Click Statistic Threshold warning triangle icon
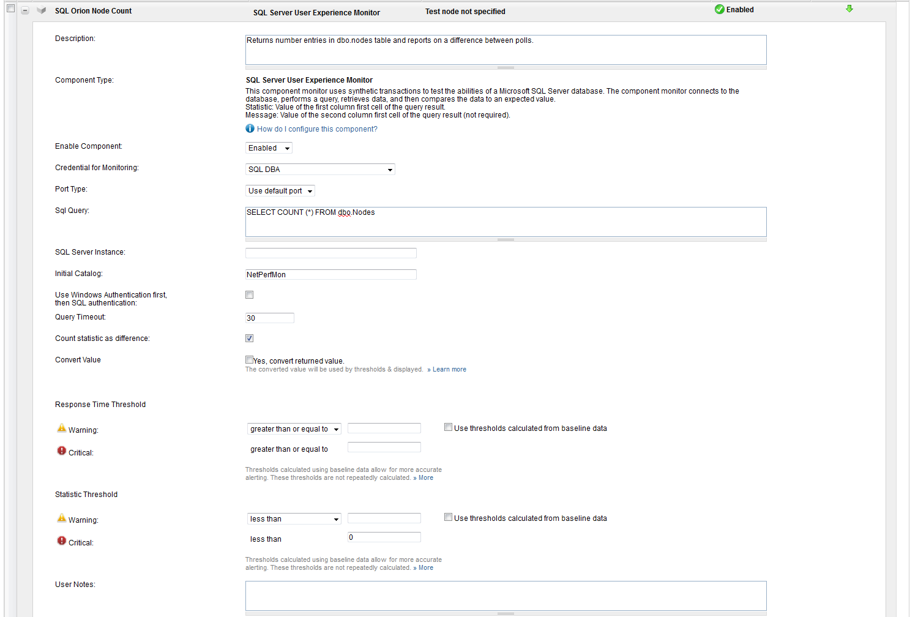Screen dimensions: 918x617 tap(62, 518)
